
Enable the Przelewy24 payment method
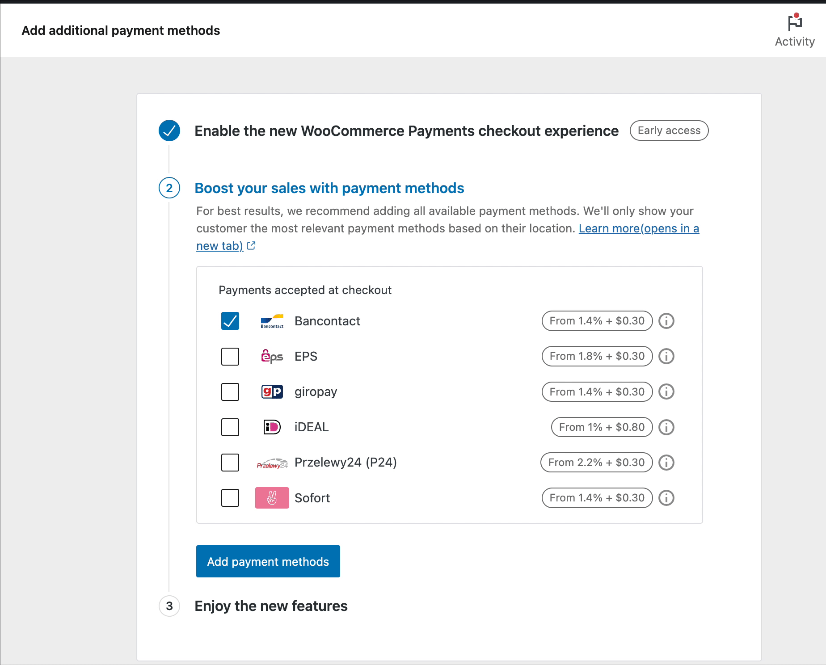[x=230, y=462]
